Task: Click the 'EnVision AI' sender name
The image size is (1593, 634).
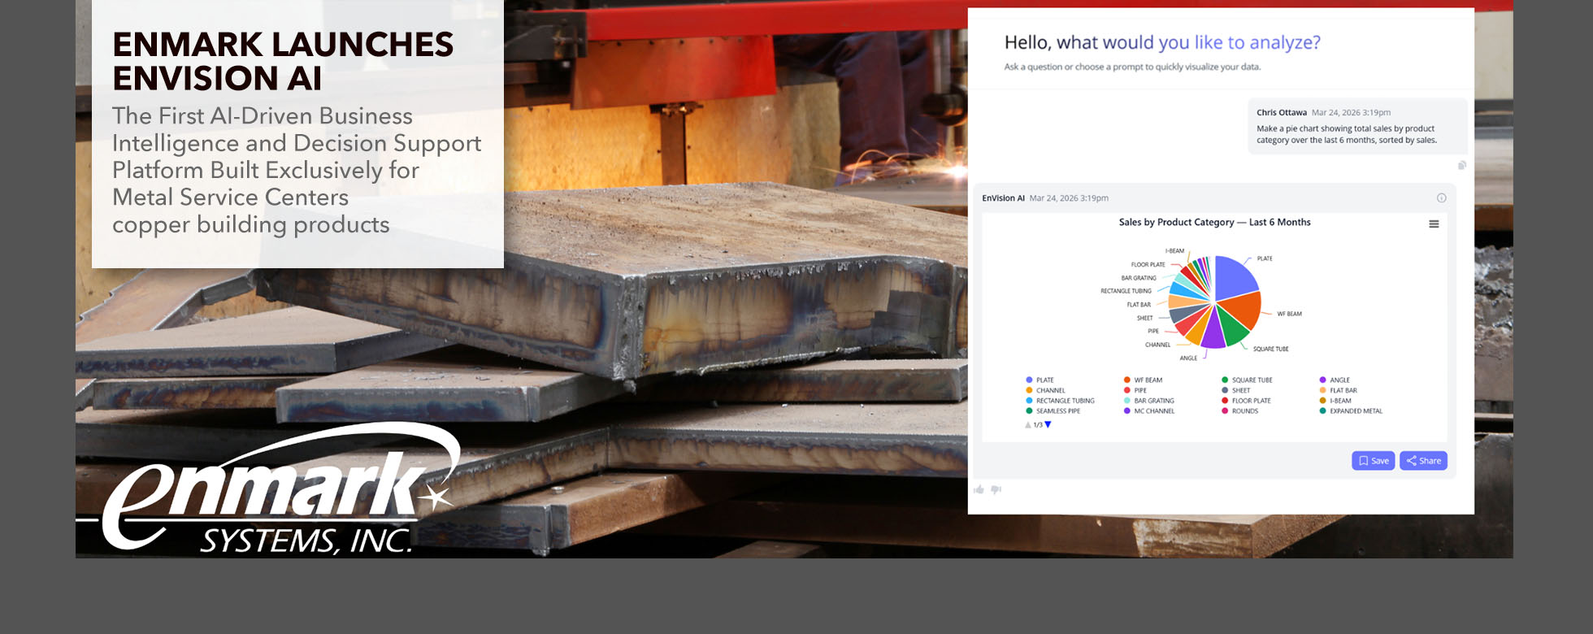Action: 1003,198
